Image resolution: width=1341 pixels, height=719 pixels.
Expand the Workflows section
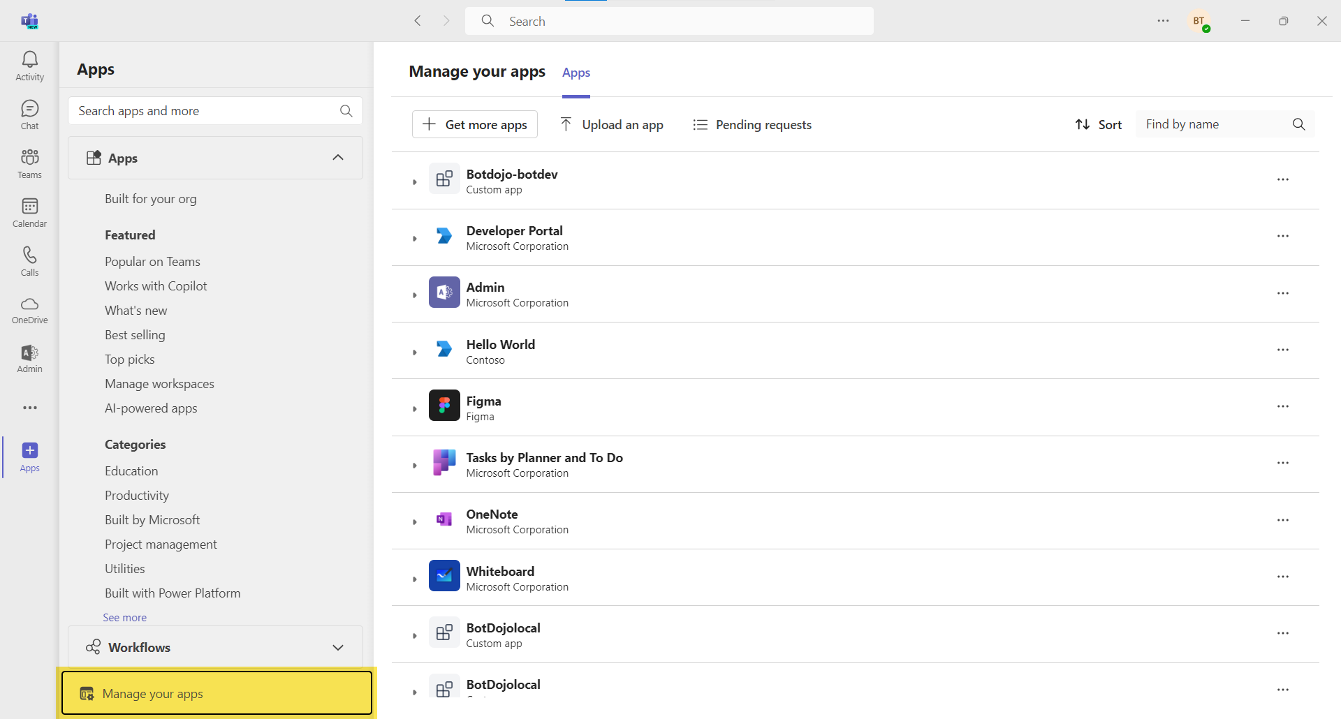click(x=338, y=648)
